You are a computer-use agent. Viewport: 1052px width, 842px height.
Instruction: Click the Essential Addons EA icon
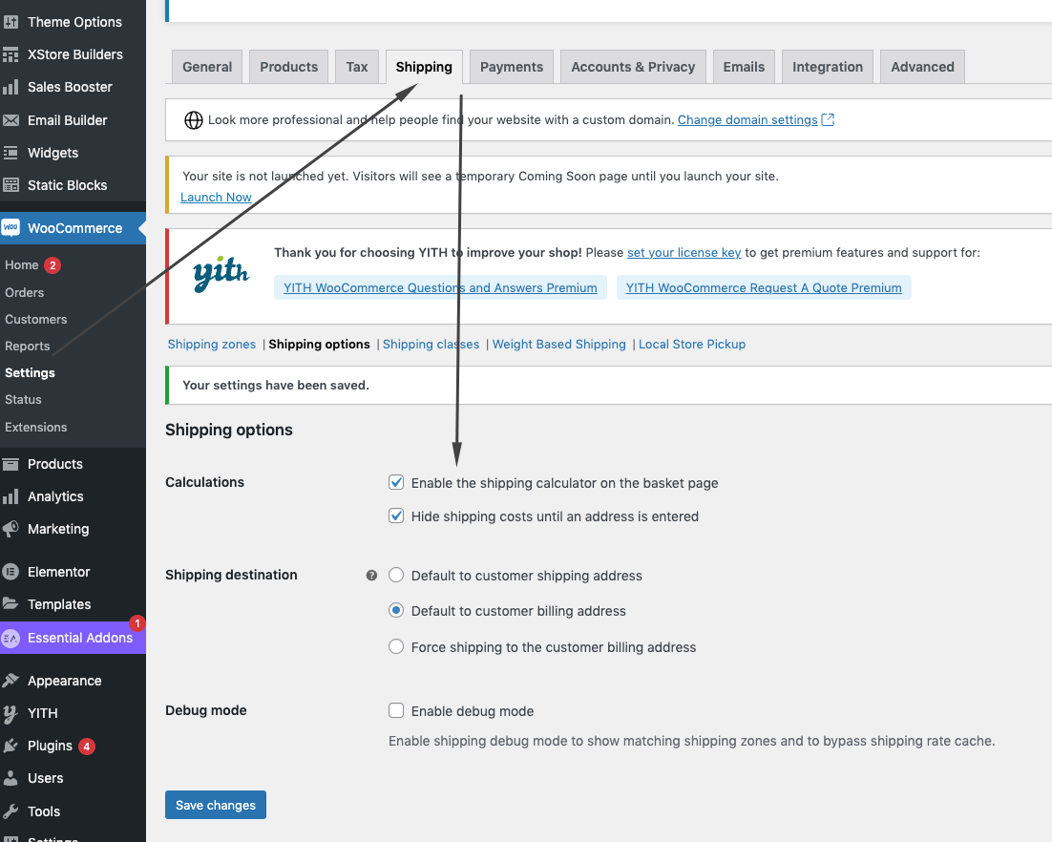[11, 638]
